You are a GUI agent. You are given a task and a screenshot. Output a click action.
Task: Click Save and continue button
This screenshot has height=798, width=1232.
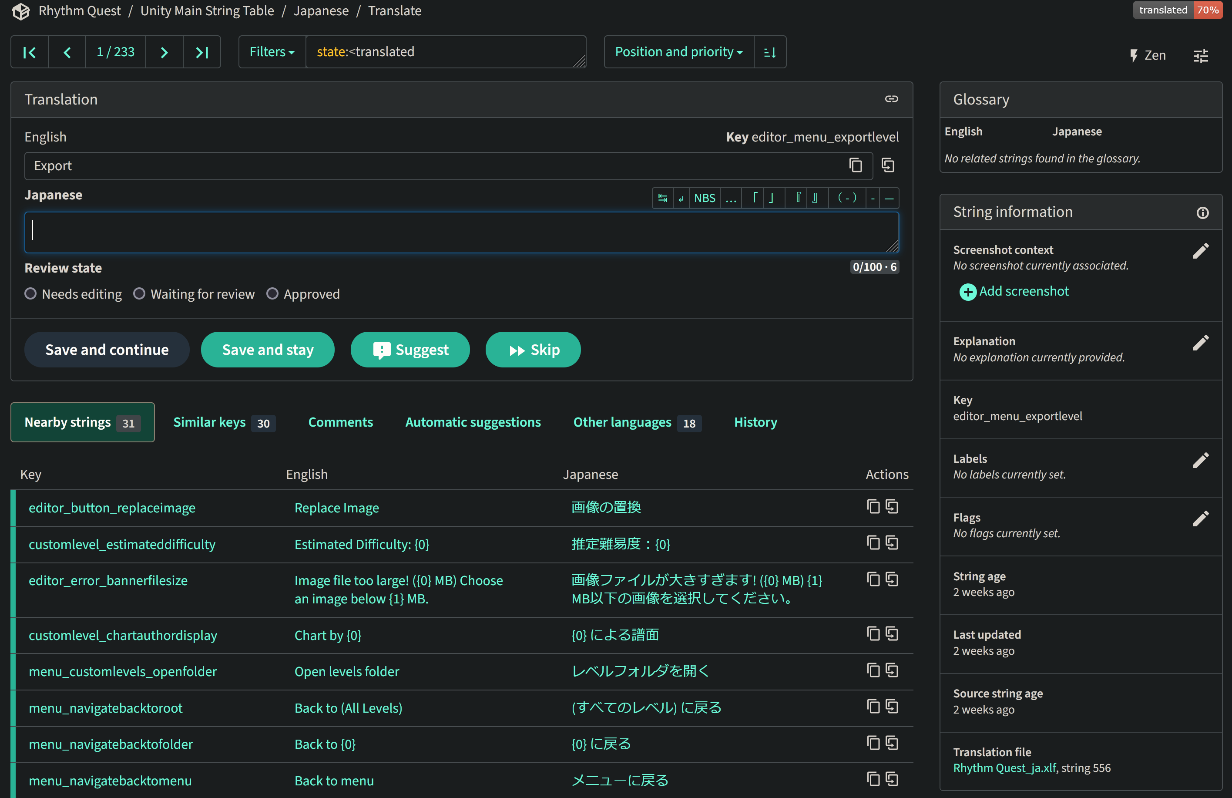107,350
